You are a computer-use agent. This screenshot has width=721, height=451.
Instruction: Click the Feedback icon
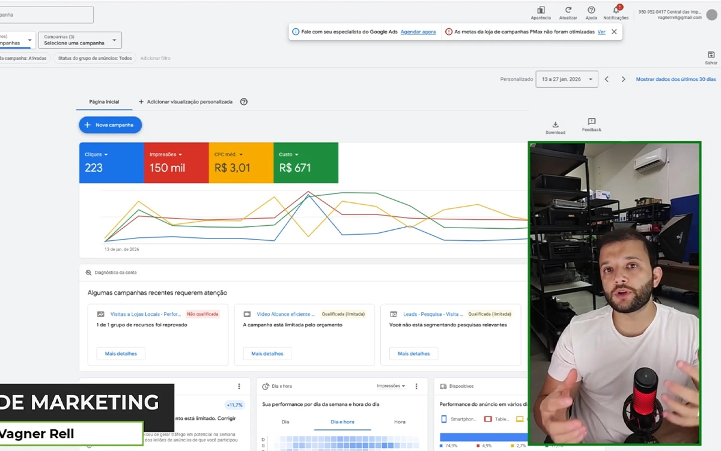pos(591,122)
